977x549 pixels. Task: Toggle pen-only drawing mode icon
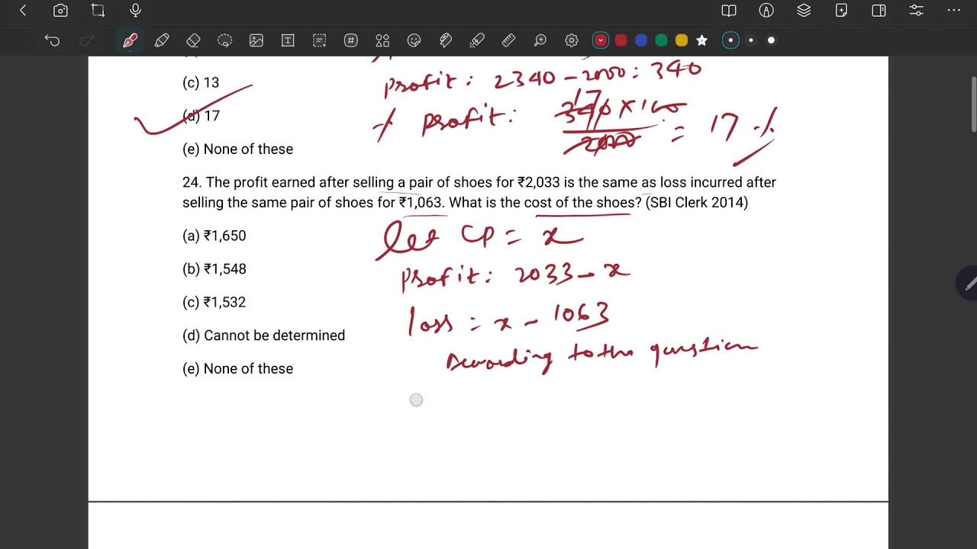[766, 11]
